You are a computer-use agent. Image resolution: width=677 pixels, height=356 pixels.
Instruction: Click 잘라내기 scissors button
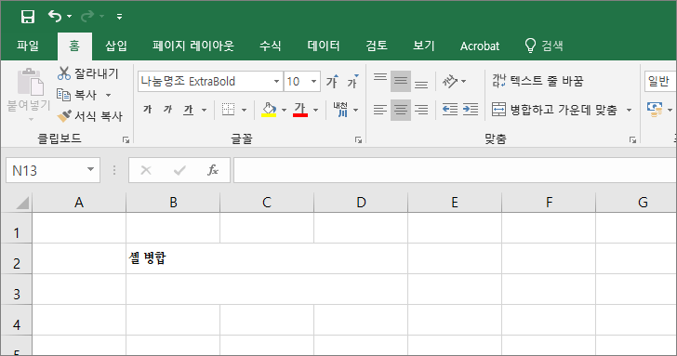(x=88, y=73)
